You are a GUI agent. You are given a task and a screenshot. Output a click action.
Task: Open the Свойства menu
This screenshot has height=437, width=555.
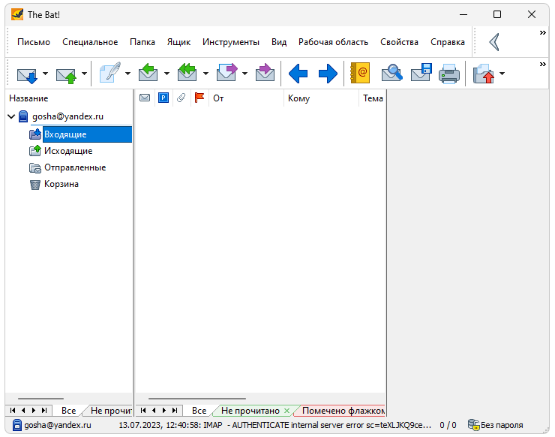pos(399,42)
